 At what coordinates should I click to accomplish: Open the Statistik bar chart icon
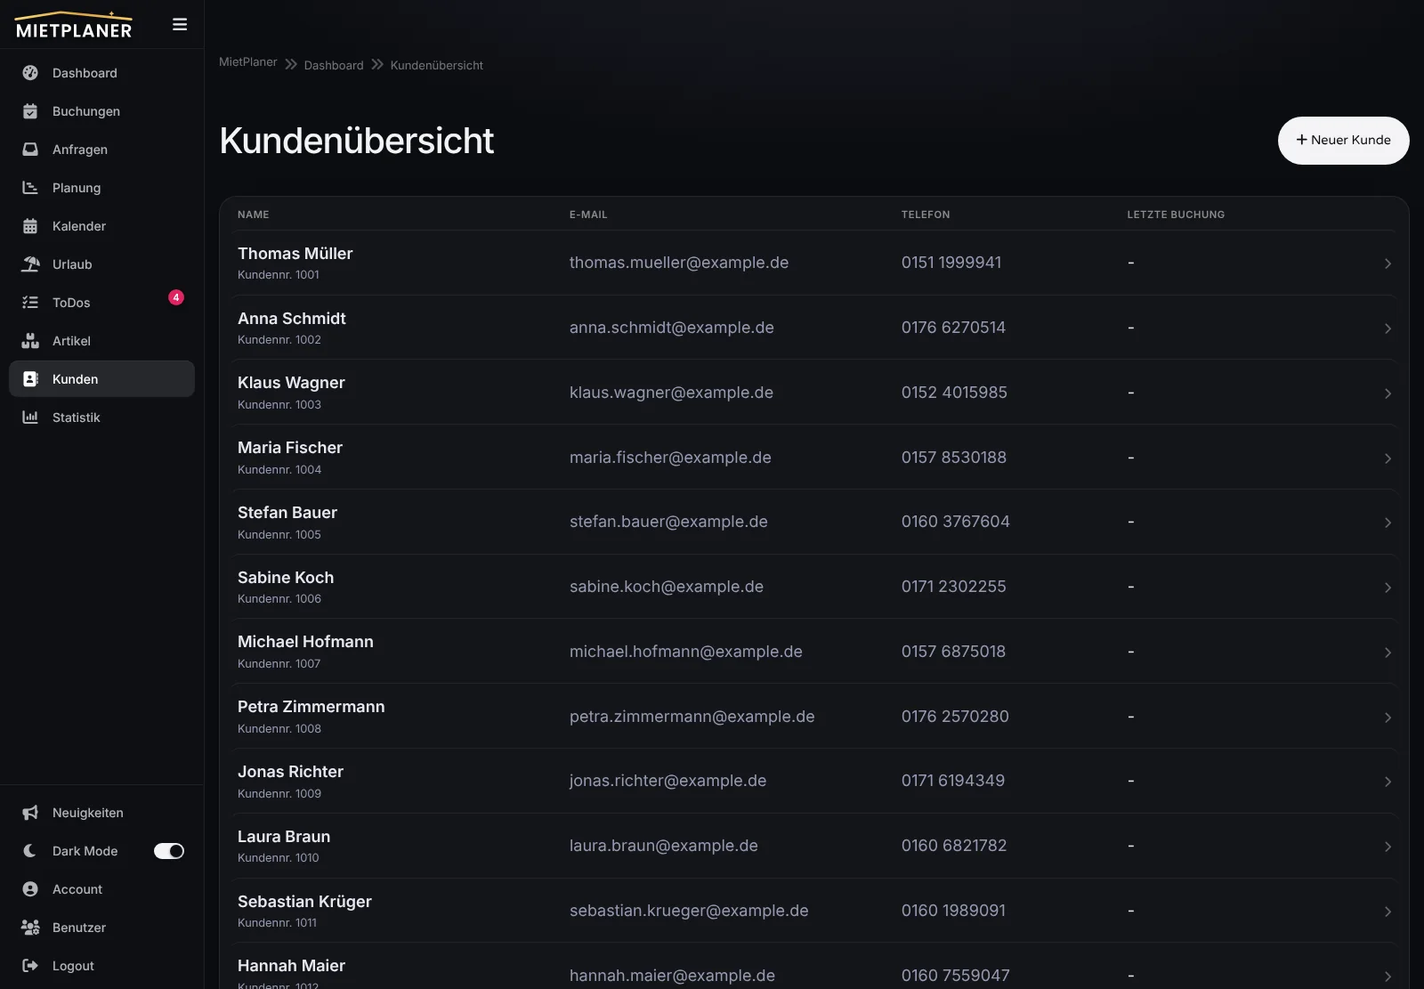pos(30,417)
